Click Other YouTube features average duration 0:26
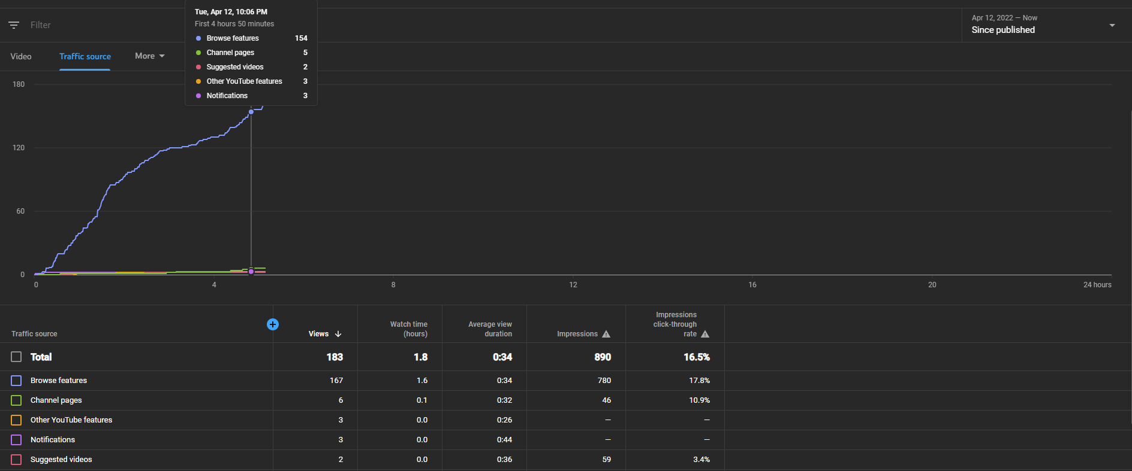 pyautogui.click(x=505, y=420)
